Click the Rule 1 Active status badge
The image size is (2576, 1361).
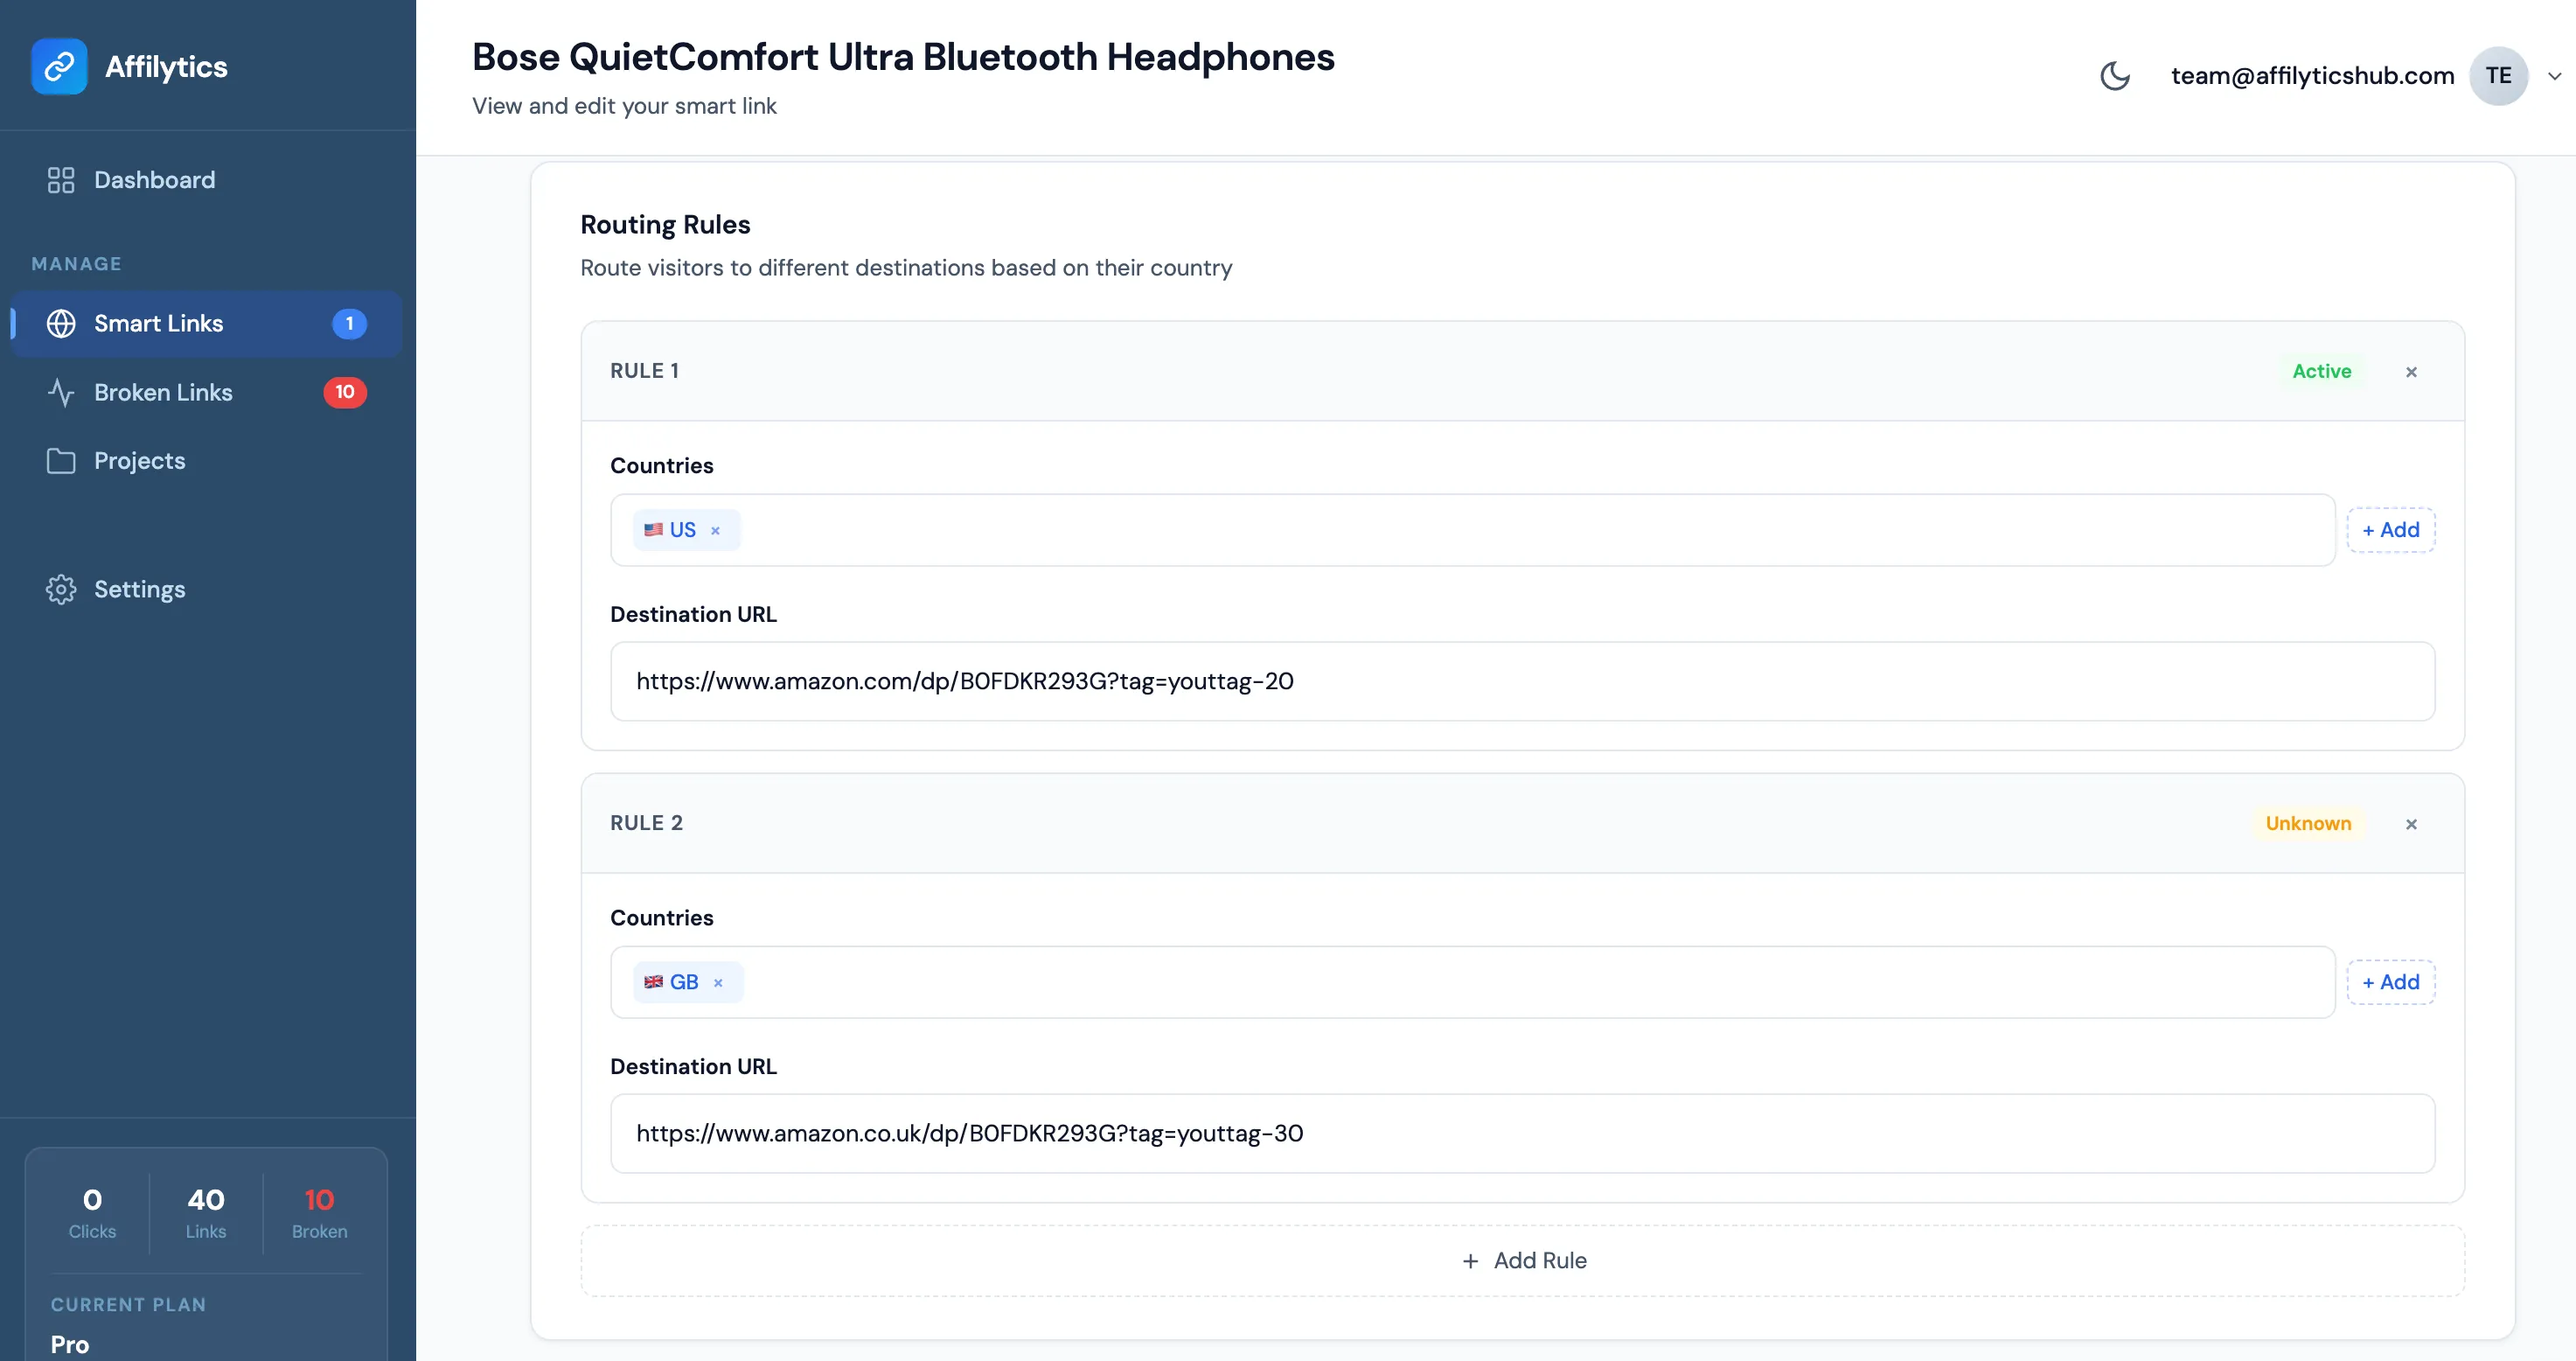point(2321,371)
